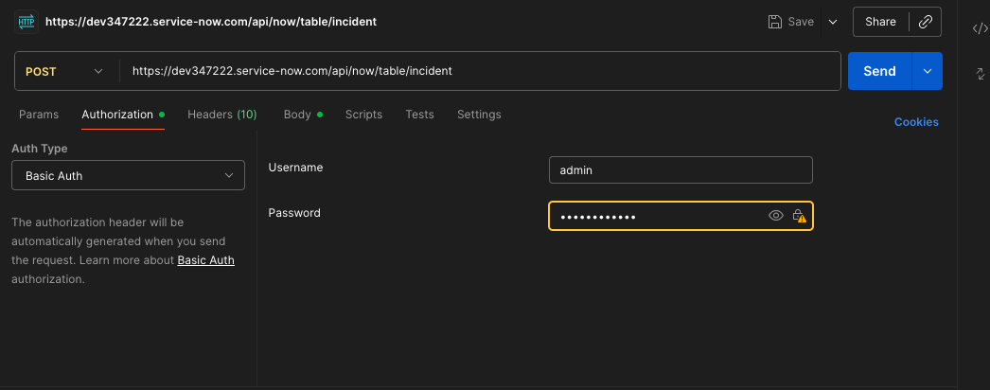Copy request link via chain icon
Viewport: 990px width, 390px height.
coord(926,21)
